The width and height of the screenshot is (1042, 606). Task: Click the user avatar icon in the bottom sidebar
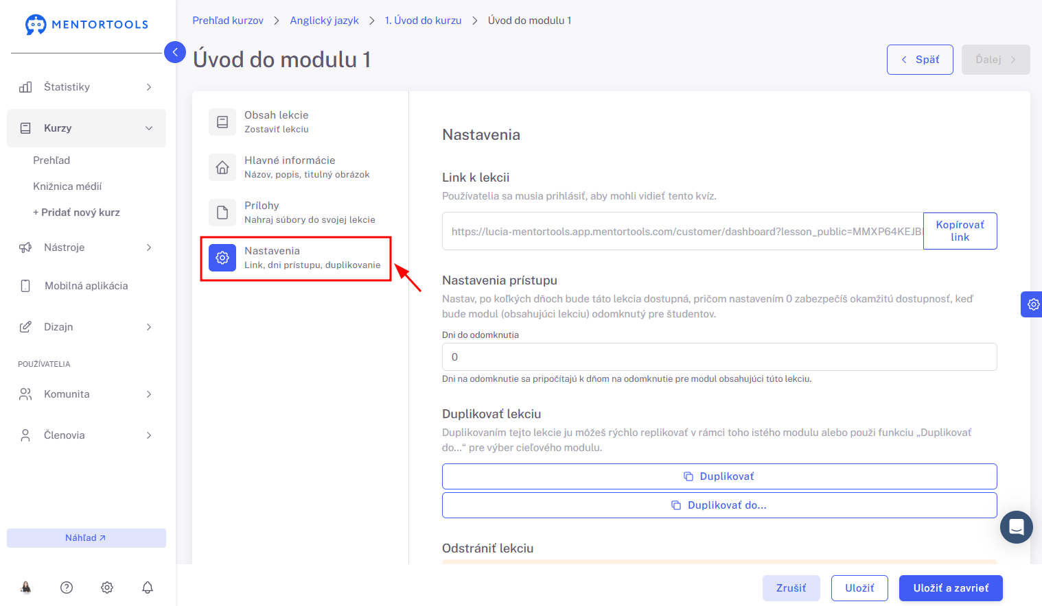(26, 587)
